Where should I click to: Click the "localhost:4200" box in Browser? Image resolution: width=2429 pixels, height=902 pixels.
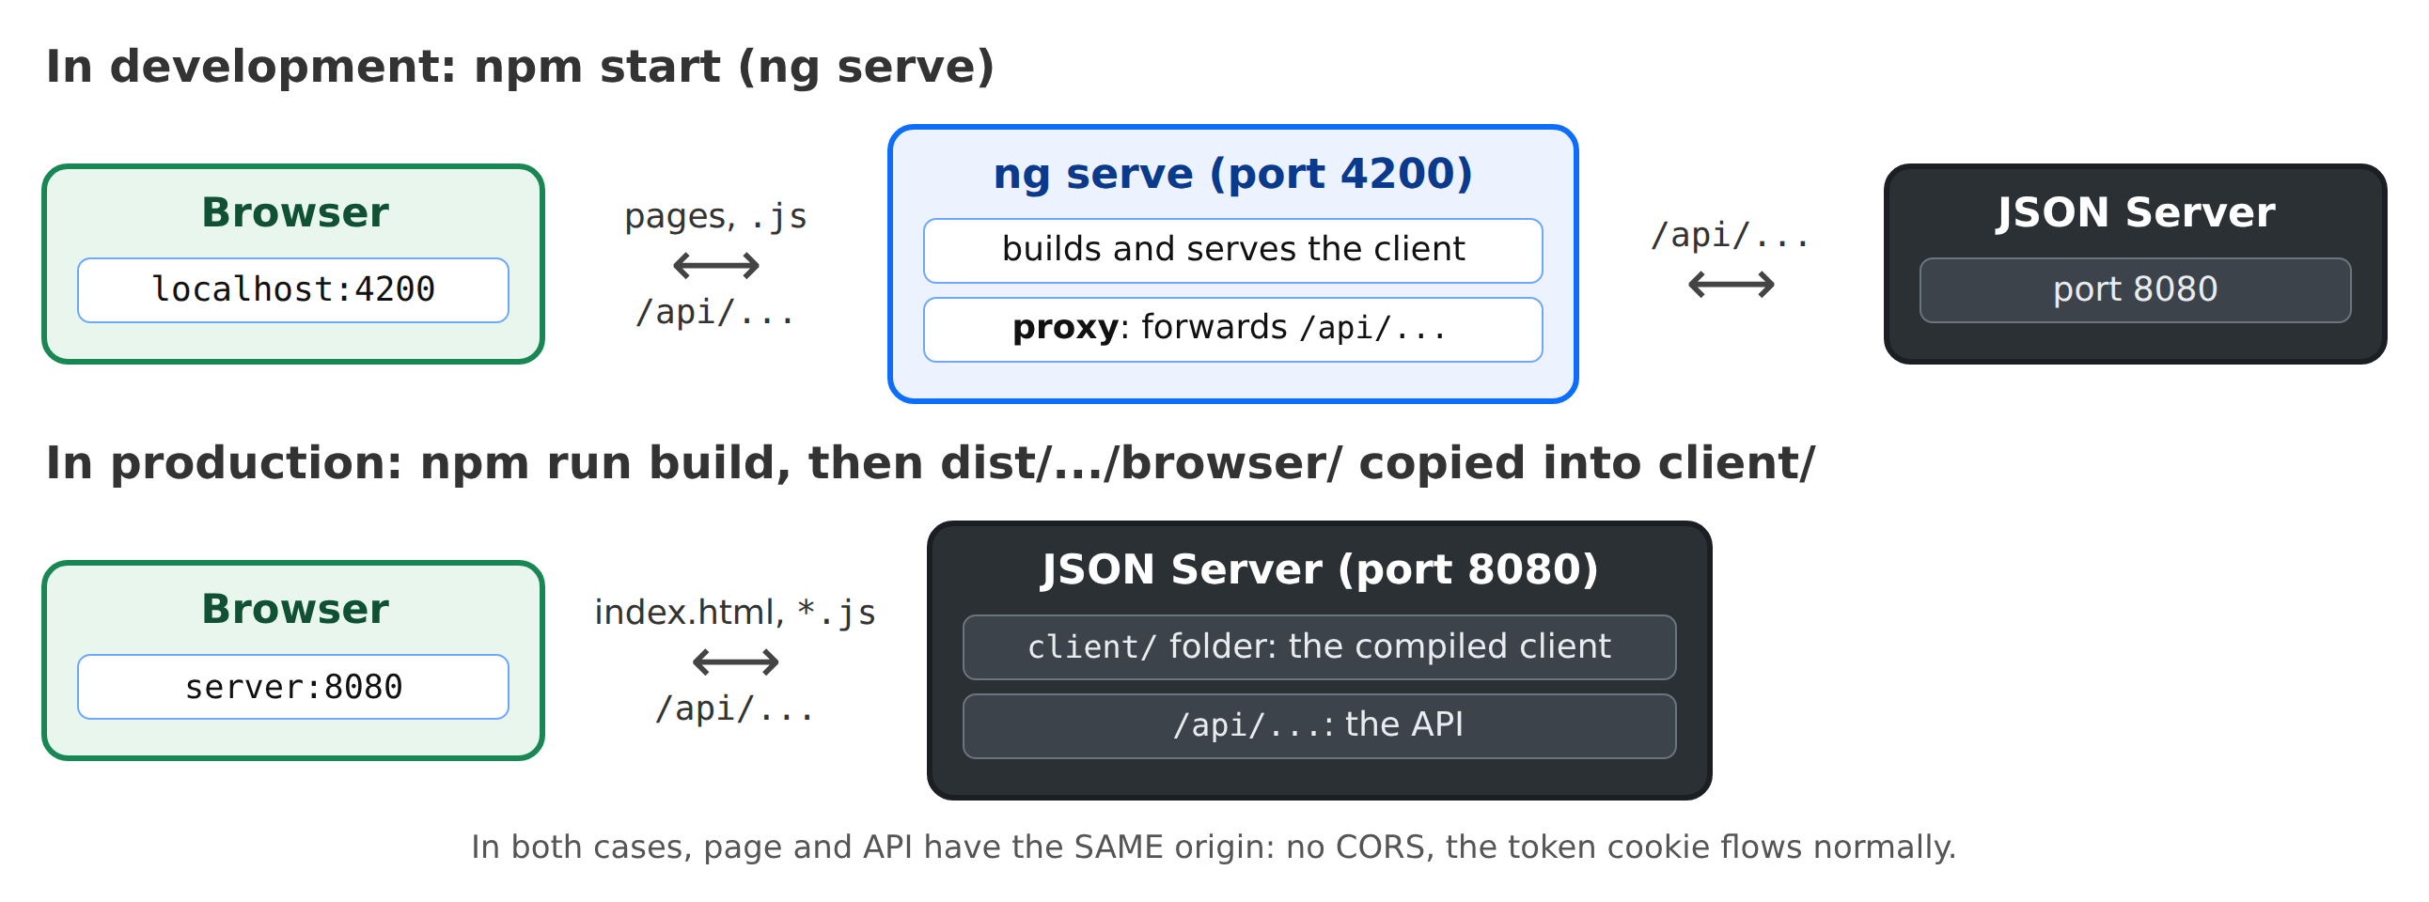pyautogui.click(x=293, y=290)
